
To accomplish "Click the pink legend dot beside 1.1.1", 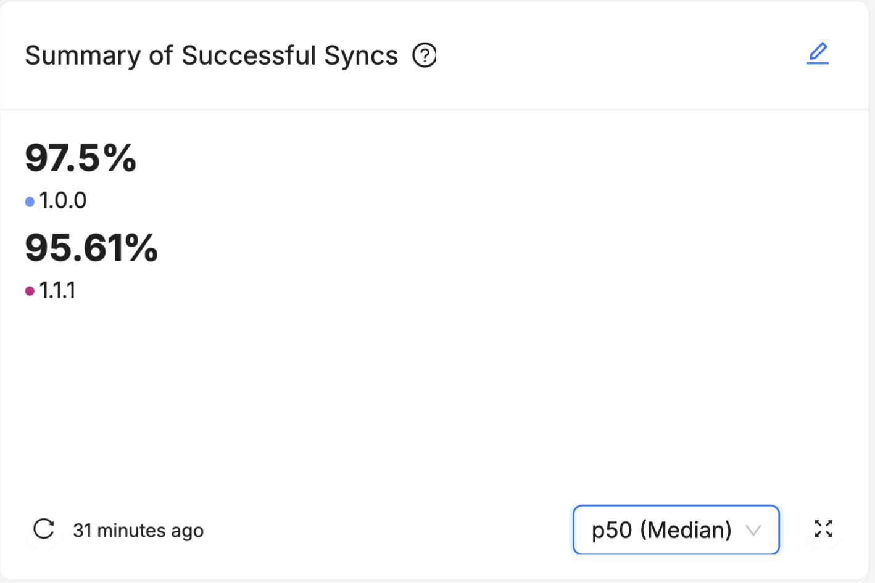I will tap(29, 290).
